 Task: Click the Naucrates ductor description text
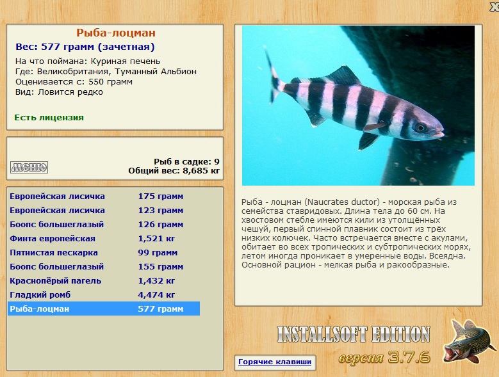tap(356, 234)
